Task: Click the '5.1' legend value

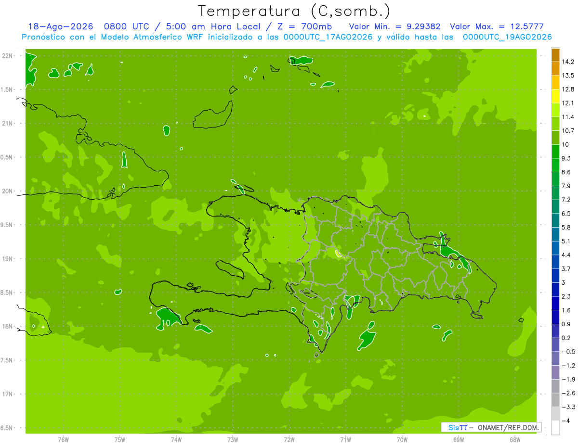Action: 567,242
